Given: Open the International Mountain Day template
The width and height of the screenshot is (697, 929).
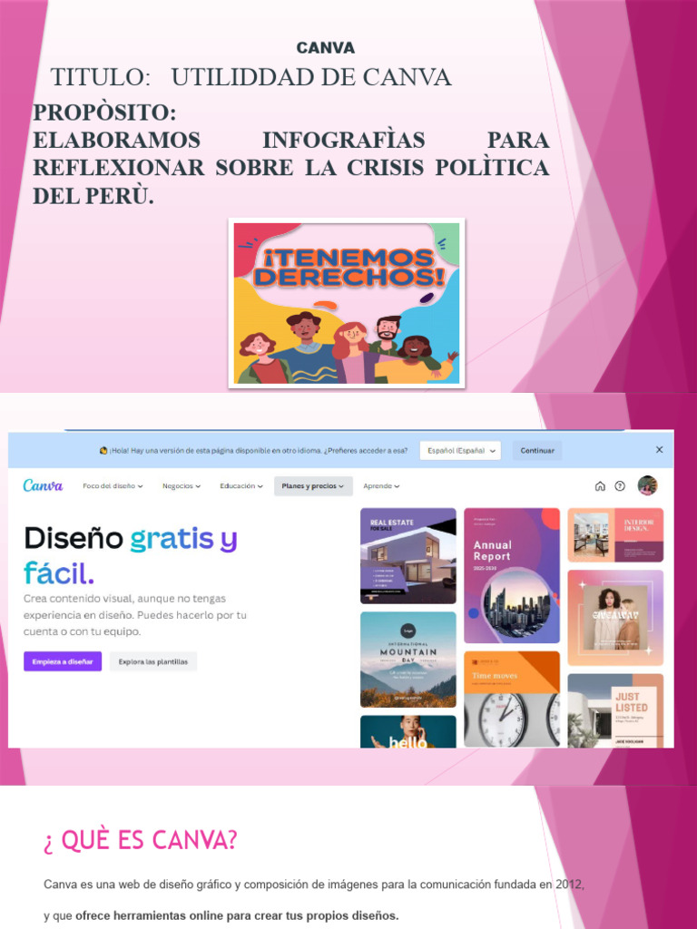Looking at the screenshot, I should coord(408,660).
